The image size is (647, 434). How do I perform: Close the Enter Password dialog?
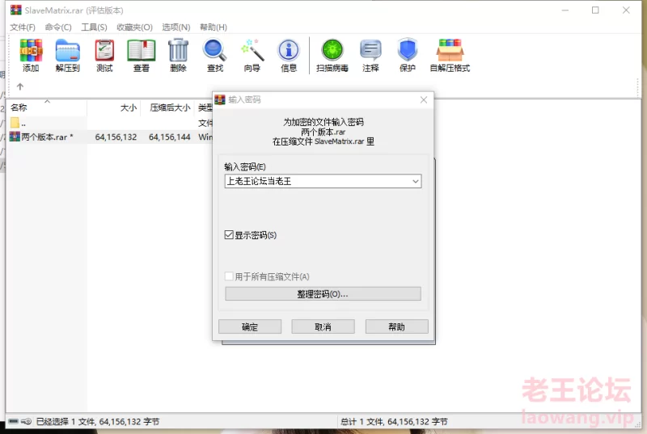click(x=423, y=99)
